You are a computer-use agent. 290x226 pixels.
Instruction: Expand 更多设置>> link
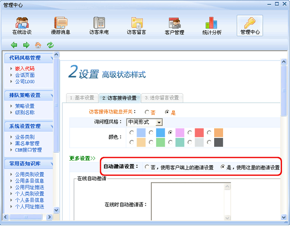tap(82, 158)
